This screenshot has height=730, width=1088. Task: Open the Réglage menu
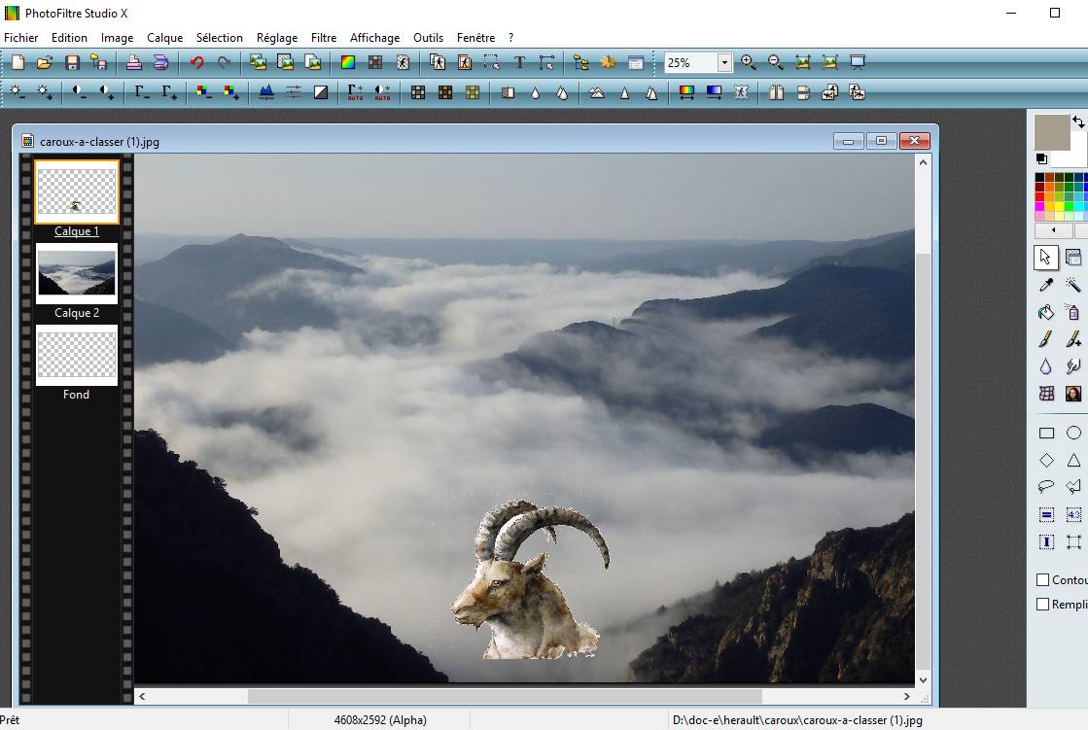[277, 38]
